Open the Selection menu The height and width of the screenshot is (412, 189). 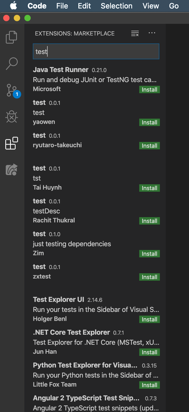click(x=116, y=6)
